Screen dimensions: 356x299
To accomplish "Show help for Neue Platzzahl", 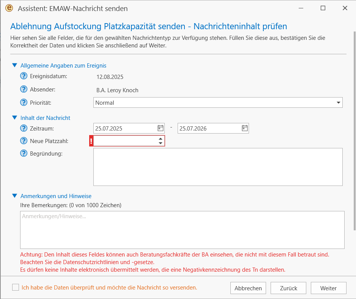I will pyautogui.click(x=24, y=141).
